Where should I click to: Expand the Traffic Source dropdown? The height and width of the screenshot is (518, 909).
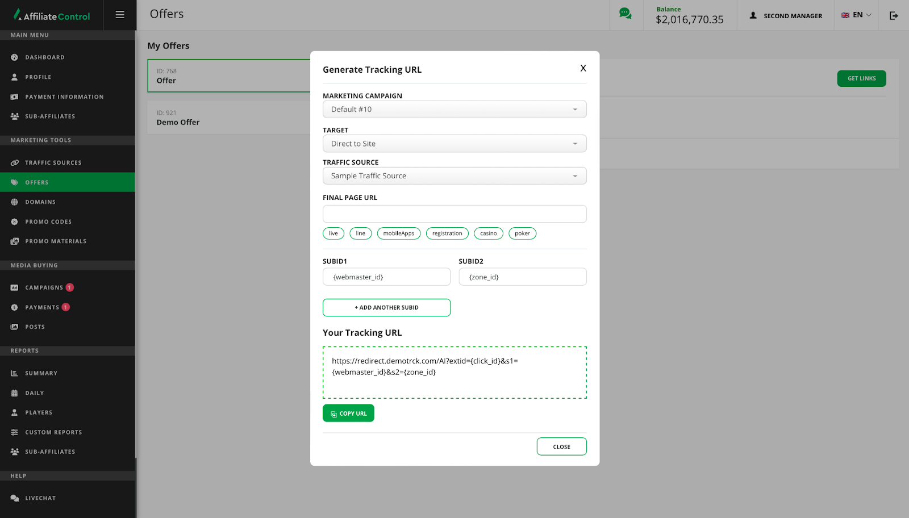point(454,176)
